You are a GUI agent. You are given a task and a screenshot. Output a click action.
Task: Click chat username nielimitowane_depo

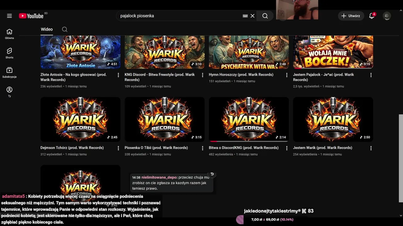pyautogui.click(x=159, y=177)
